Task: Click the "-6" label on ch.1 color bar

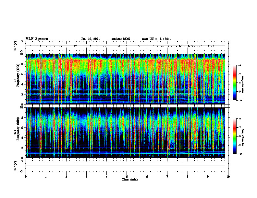Action: [240, 65]
